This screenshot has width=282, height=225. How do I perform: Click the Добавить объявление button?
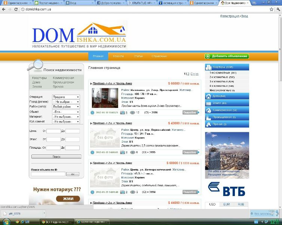click(x=227, y=56)
